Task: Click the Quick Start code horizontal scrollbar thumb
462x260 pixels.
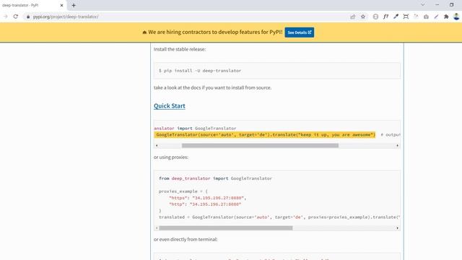Action: point(260,145)
